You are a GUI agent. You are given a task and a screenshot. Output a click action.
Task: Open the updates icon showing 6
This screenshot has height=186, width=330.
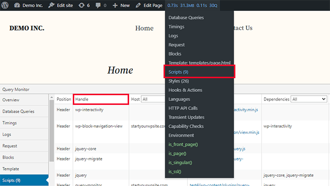click(84, 5)
